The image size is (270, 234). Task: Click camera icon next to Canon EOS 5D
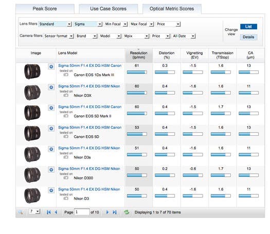(x=66, y=137)
